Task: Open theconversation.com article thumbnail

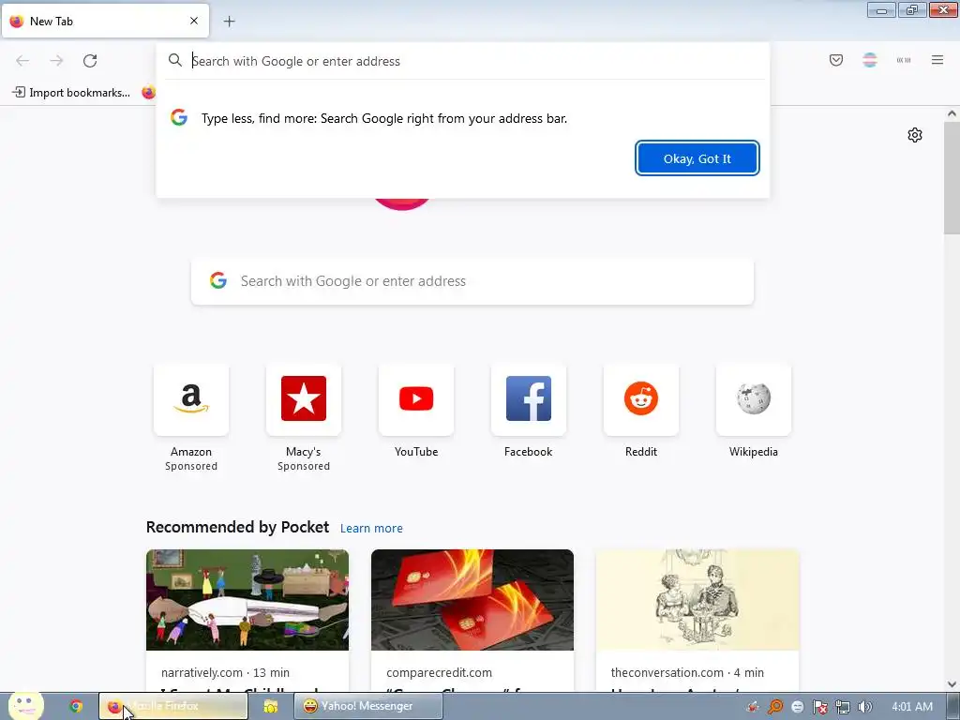Action: pos(697,600)
